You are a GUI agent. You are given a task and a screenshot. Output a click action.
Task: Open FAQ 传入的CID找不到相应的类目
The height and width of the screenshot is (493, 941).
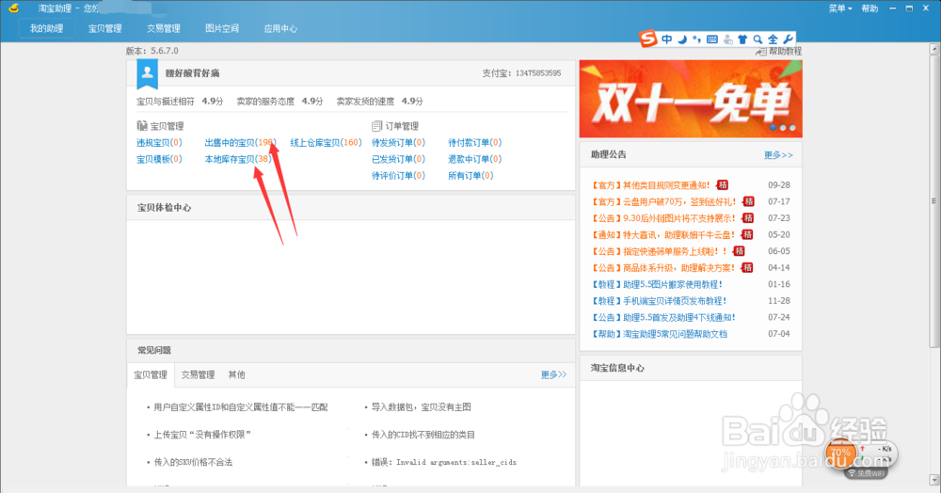pyautogui.click(x=423, y=435)
